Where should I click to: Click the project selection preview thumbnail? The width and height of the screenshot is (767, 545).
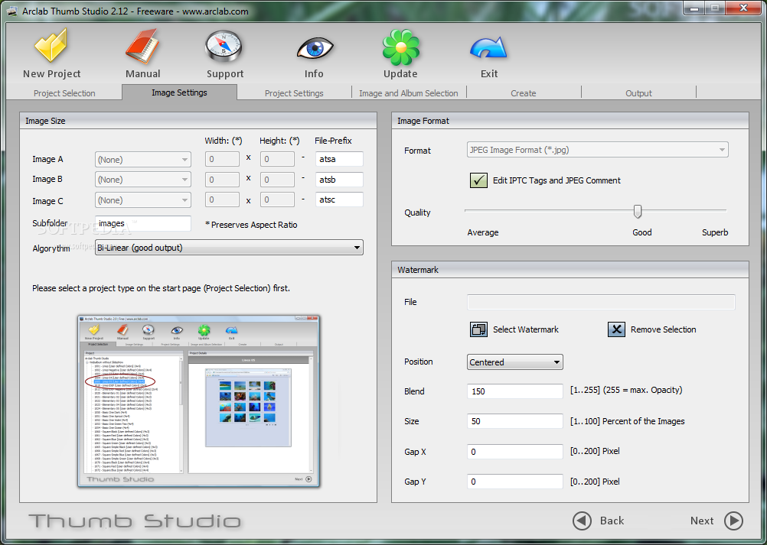tap(198, 401)
